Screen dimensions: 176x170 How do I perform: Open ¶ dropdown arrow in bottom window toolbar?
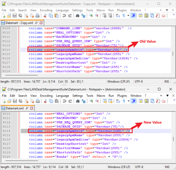click(128, 101)
